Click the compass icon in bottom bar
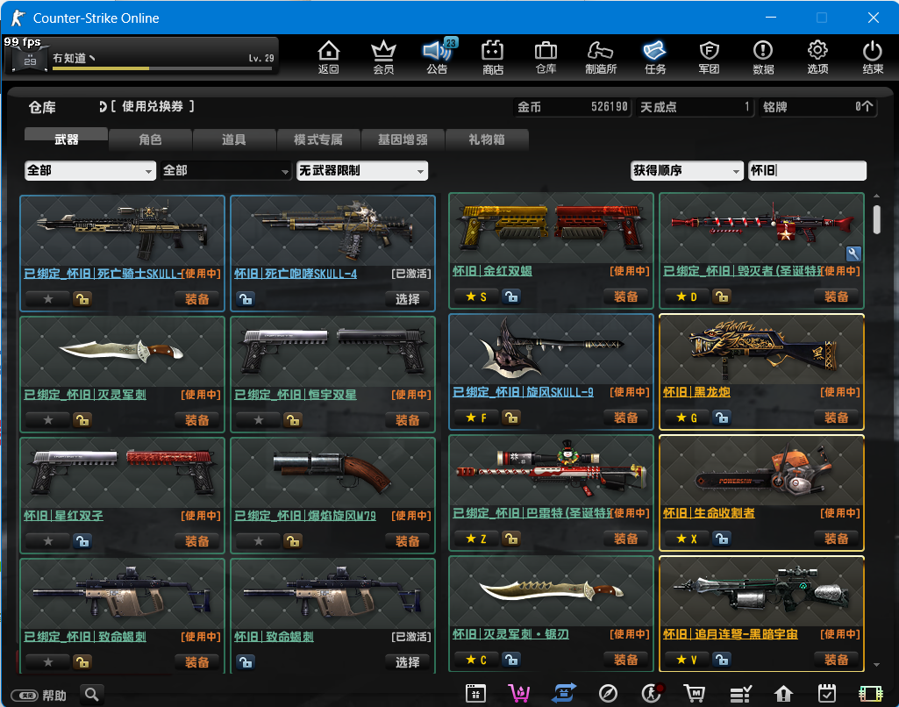 click(608, 693)
